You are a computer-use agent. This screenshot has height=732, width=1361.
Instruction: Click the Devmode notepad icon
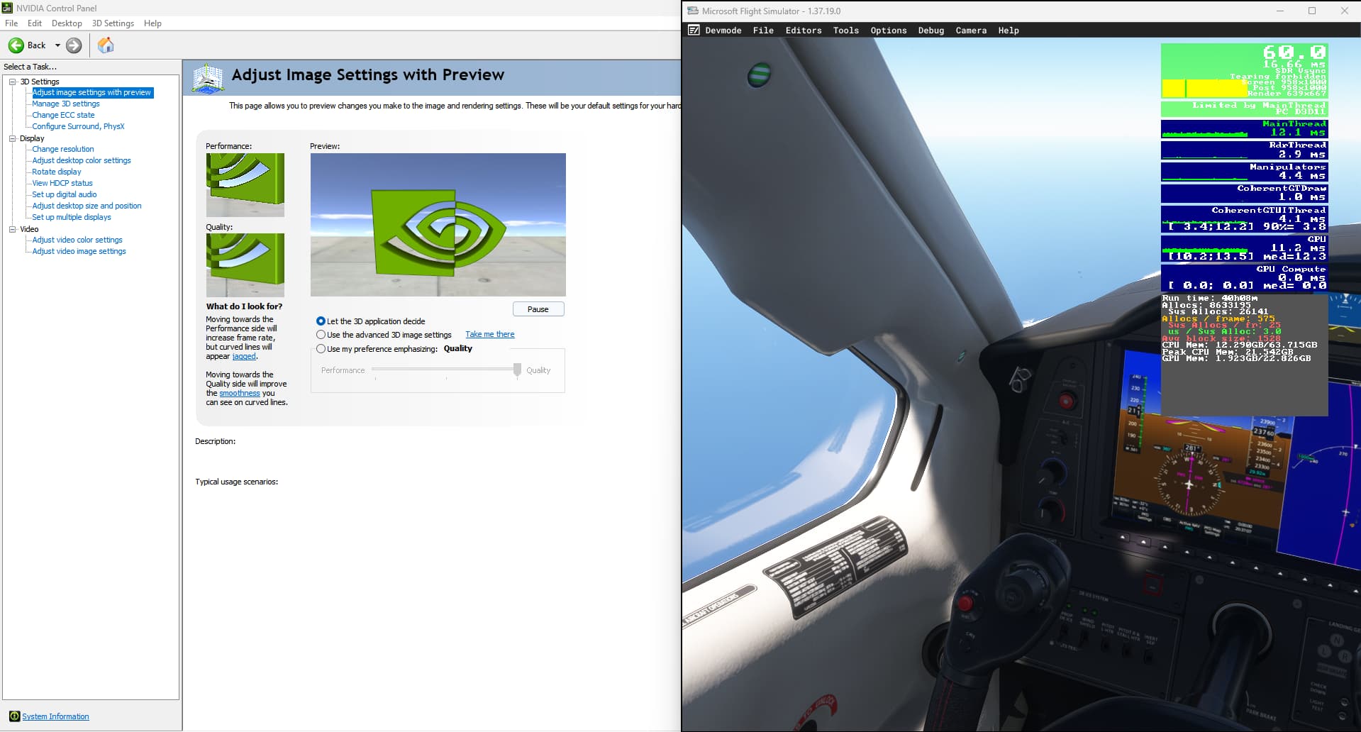pyautogui.click(x=694, y=30)
